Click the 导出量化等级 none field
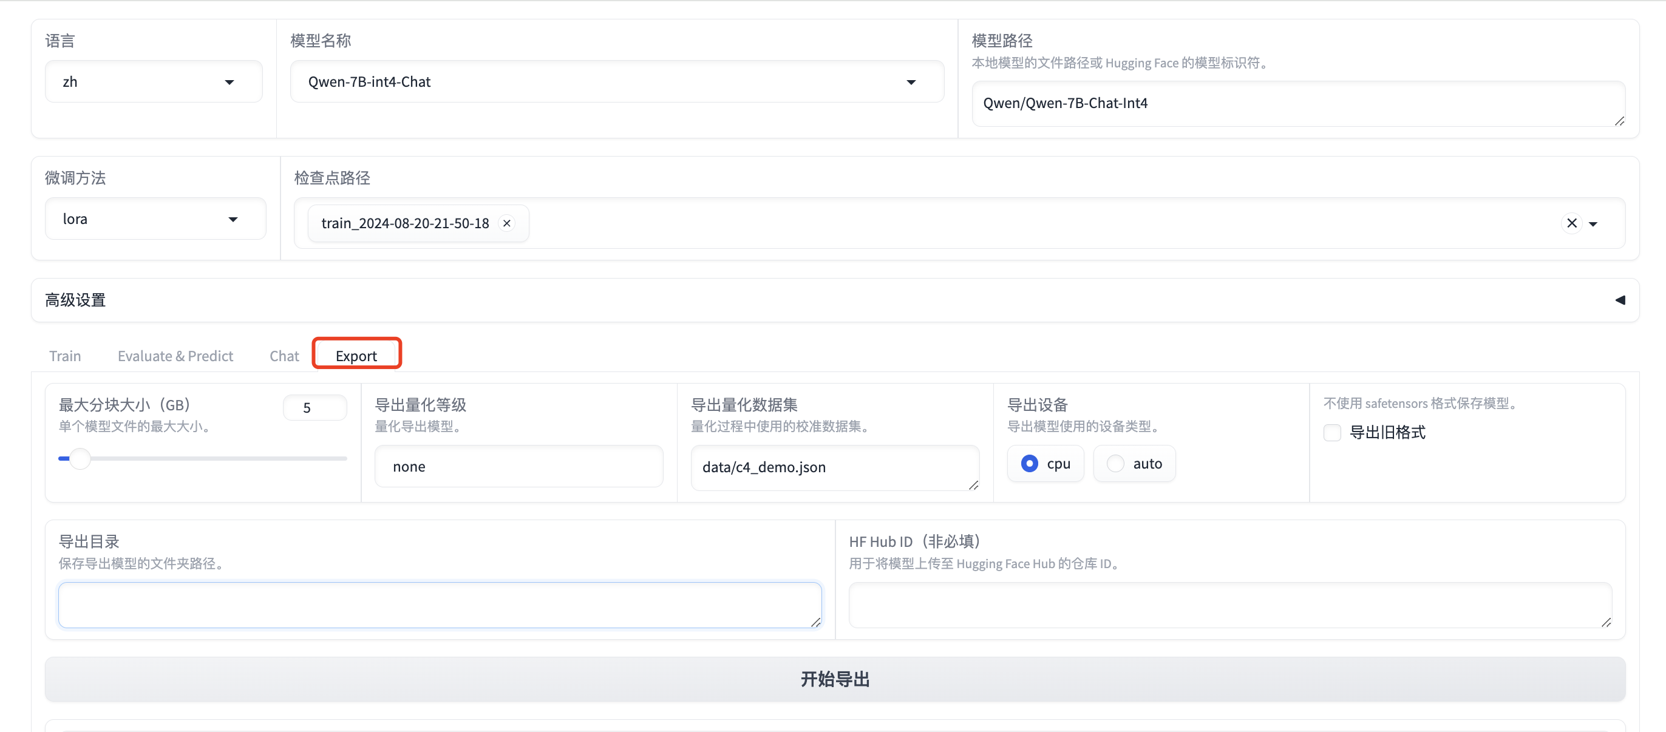This screenshot has height=732, width=1666. click(518, 467)
